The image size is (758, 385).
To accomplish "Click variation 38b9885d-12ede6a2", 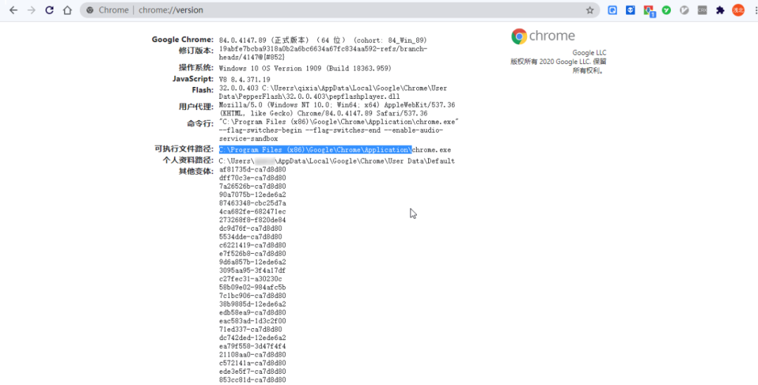I will tap(253, 304).
